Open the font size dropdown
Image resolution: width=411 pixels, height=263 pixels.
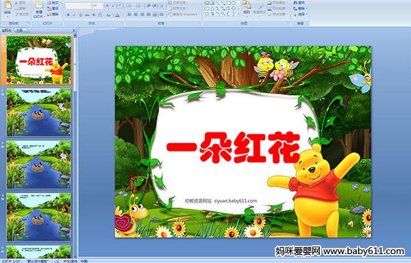point(101,5)
